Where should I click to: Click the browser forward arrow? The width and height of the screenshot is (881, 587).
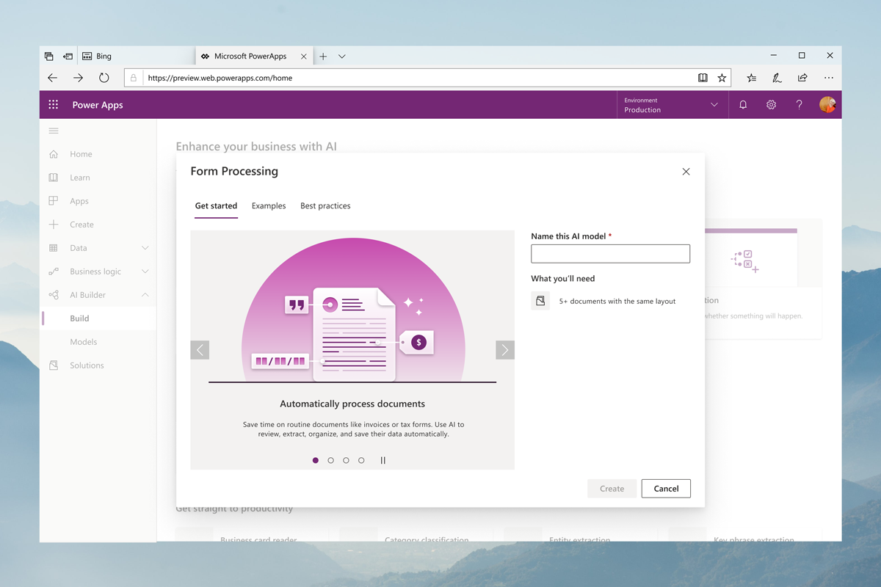[78, 78]
